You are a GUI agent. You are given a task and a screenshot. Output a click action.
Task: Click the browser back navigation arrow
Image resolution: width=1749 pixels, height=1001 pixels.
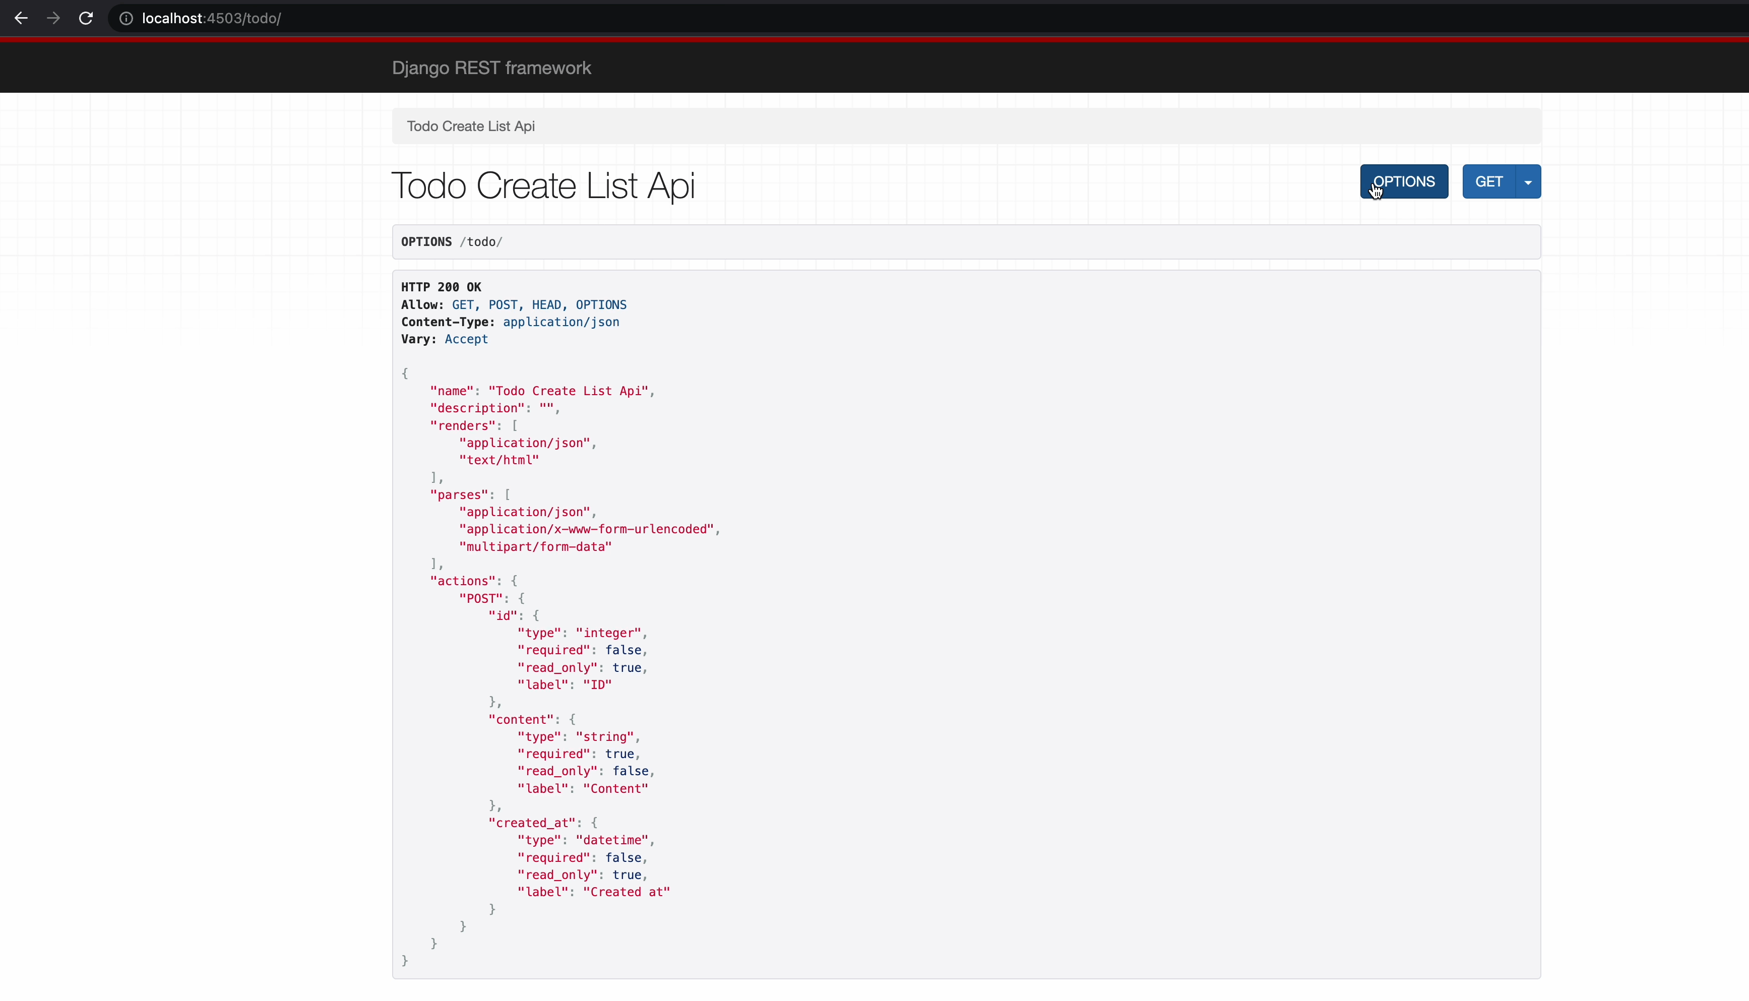[x=21, y=18]
